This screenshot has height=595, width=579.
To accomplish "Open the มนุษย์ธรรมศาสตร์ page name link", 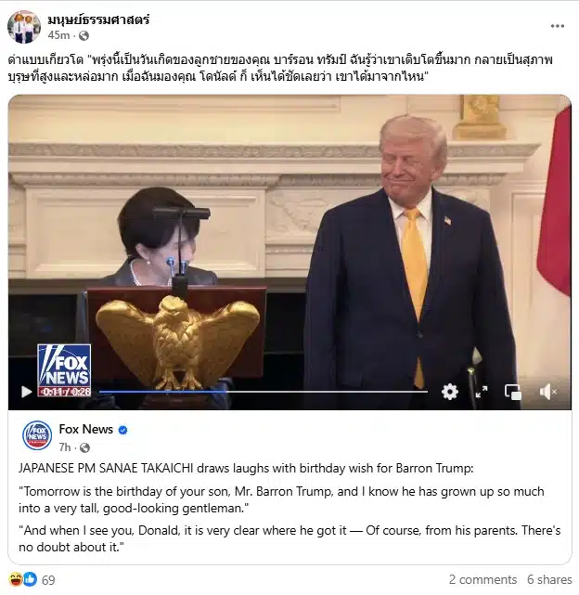I will point(98,19).
